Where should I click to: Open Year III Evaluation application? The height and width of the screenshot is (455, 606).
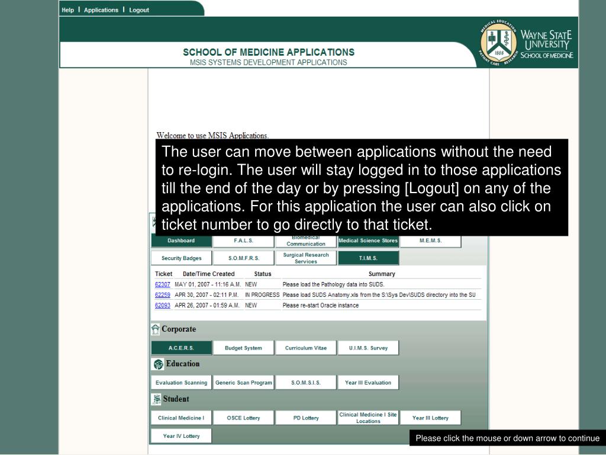pyautogui.click(x=368, y=383)
